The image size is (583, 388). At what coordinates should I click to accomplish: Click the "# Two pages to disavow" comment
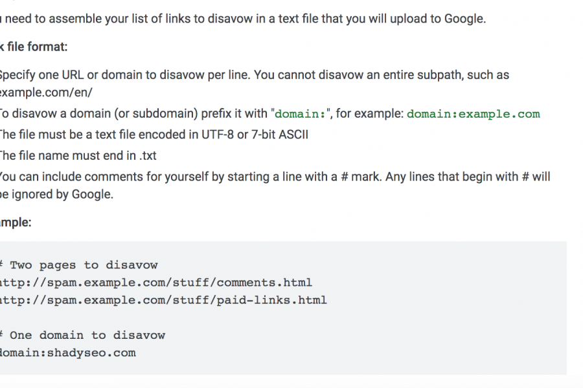tap(79, 265)
